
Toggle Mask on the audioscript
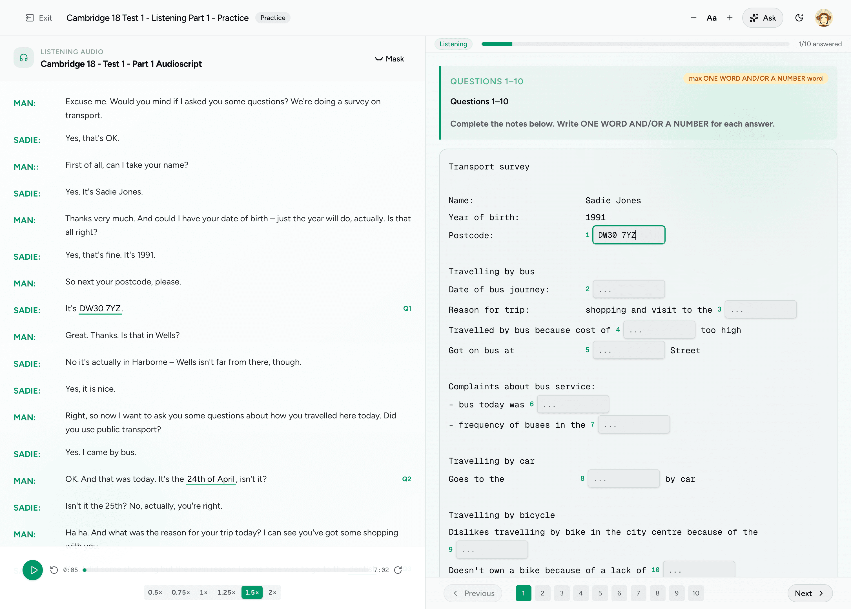click(x=389, y=59)
